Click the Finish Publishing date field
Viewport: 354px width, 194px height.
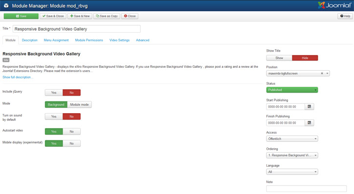pyautogui.click(x=286, y=123)
